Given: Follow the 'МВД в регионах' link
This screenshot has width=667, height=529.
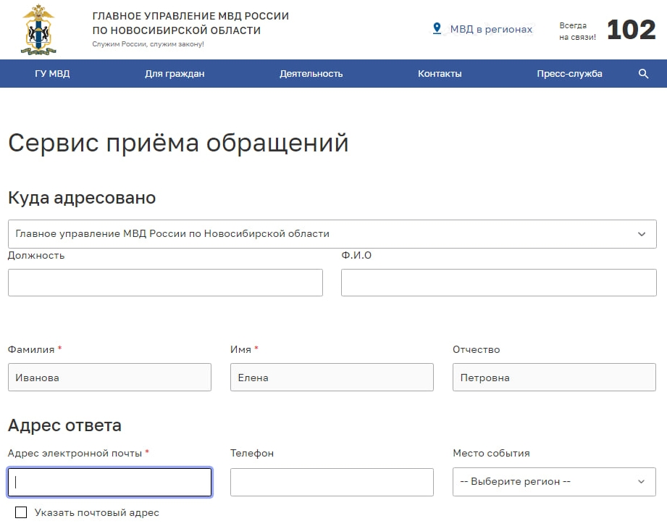Looking at the screenshot, I should click(x=491, y=29).
